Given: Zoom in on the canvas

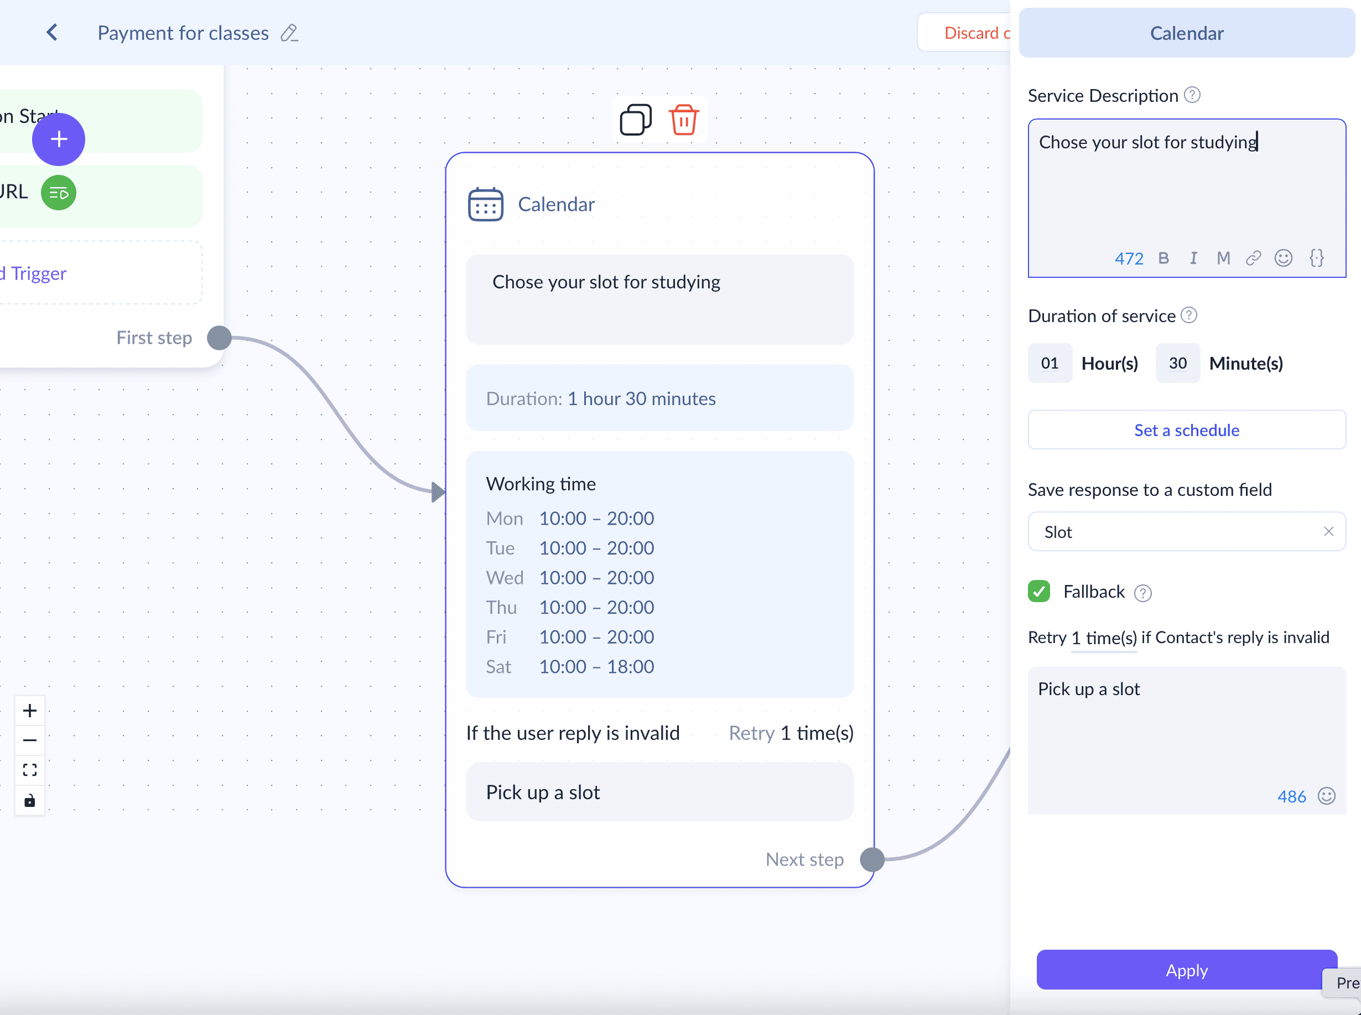Looking at the screenshot, I should click(x=29, y=711).
